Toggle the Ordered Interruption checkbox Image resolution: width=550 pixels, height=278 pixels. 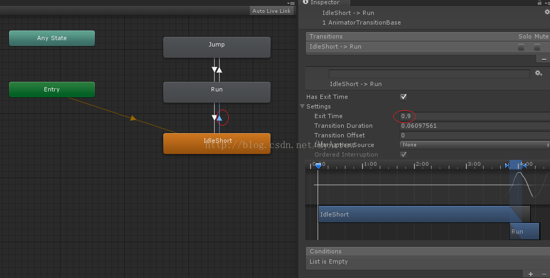tap(403, 155)
